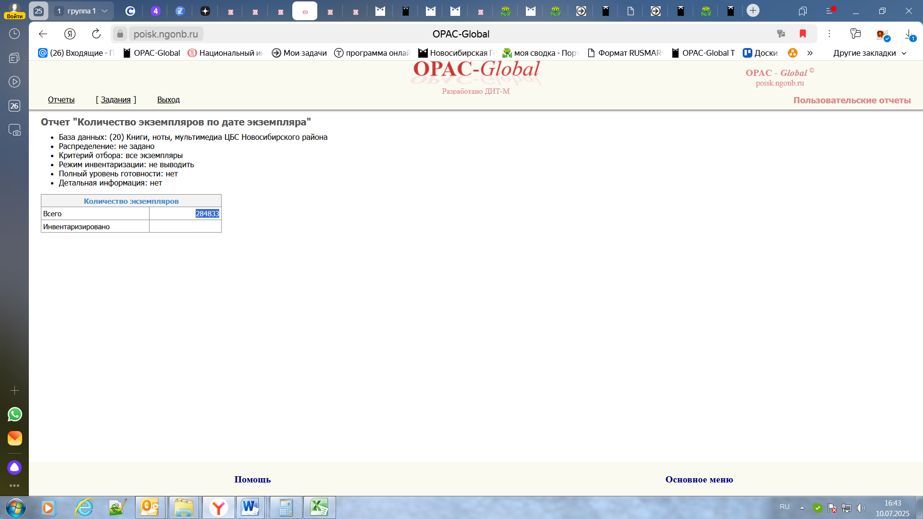Open new tab with plus button
Image resolution: width=923 pixels, height=519 pixels.
[x=753, y=11]
